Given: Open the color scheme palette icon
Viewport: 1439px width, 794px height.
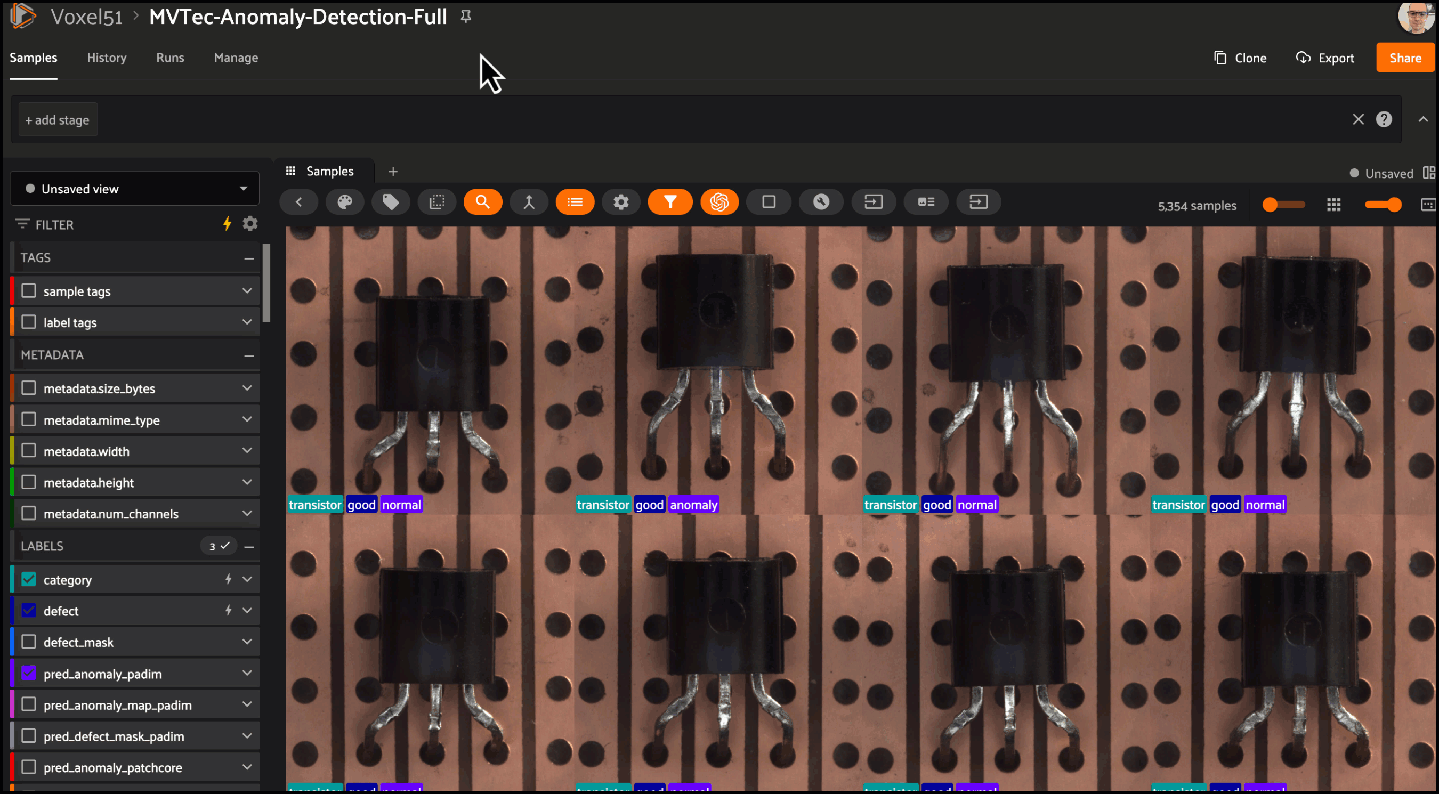Looking at the screenshot, I should (x=345, y=202).
